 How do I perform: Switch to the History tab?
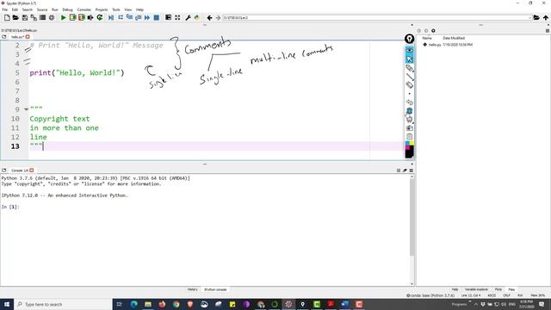pyautogui.click(x=193, y=289)
